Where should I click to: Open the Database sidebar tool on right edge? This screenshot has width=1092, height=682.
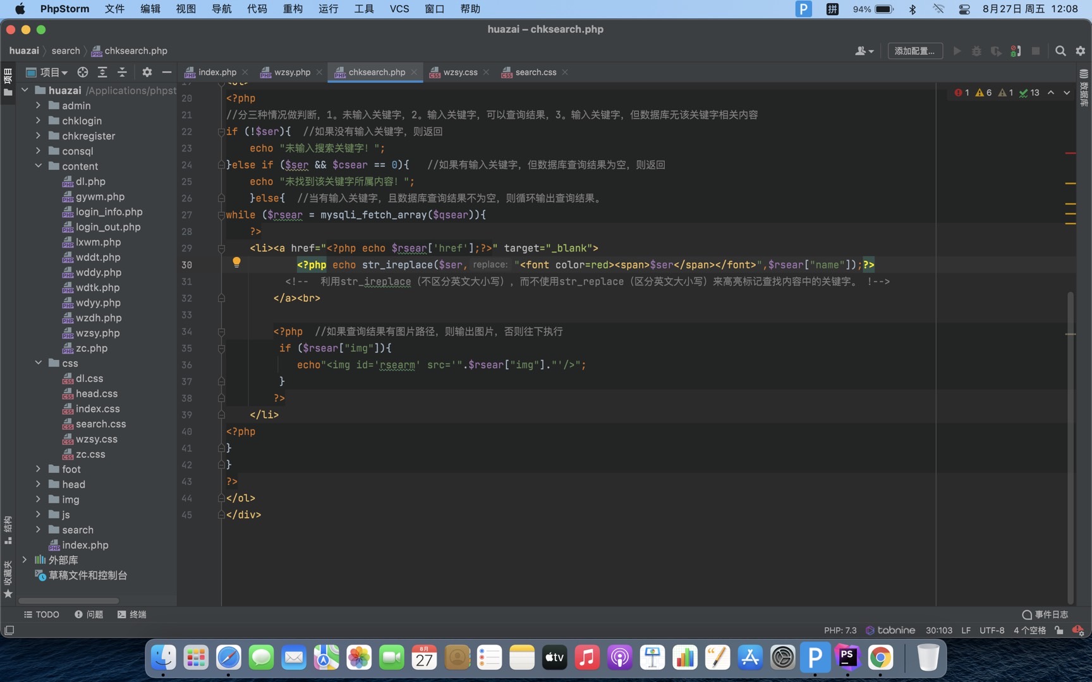pos(1084,88)
